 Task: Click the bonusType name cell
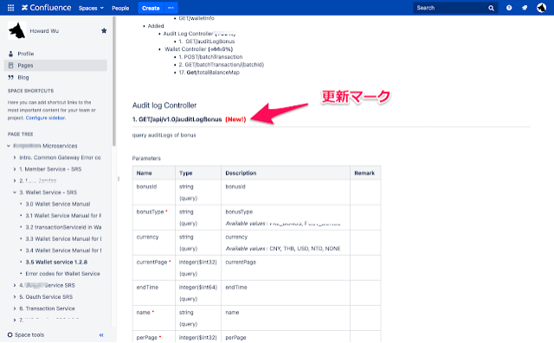154,218
